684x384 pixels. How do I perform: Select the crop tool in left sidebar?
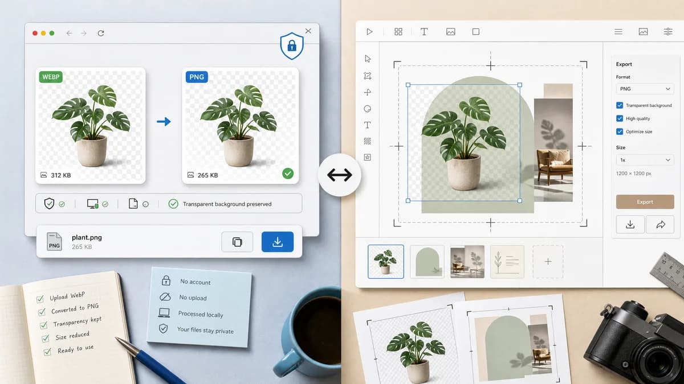coord(368,76)
